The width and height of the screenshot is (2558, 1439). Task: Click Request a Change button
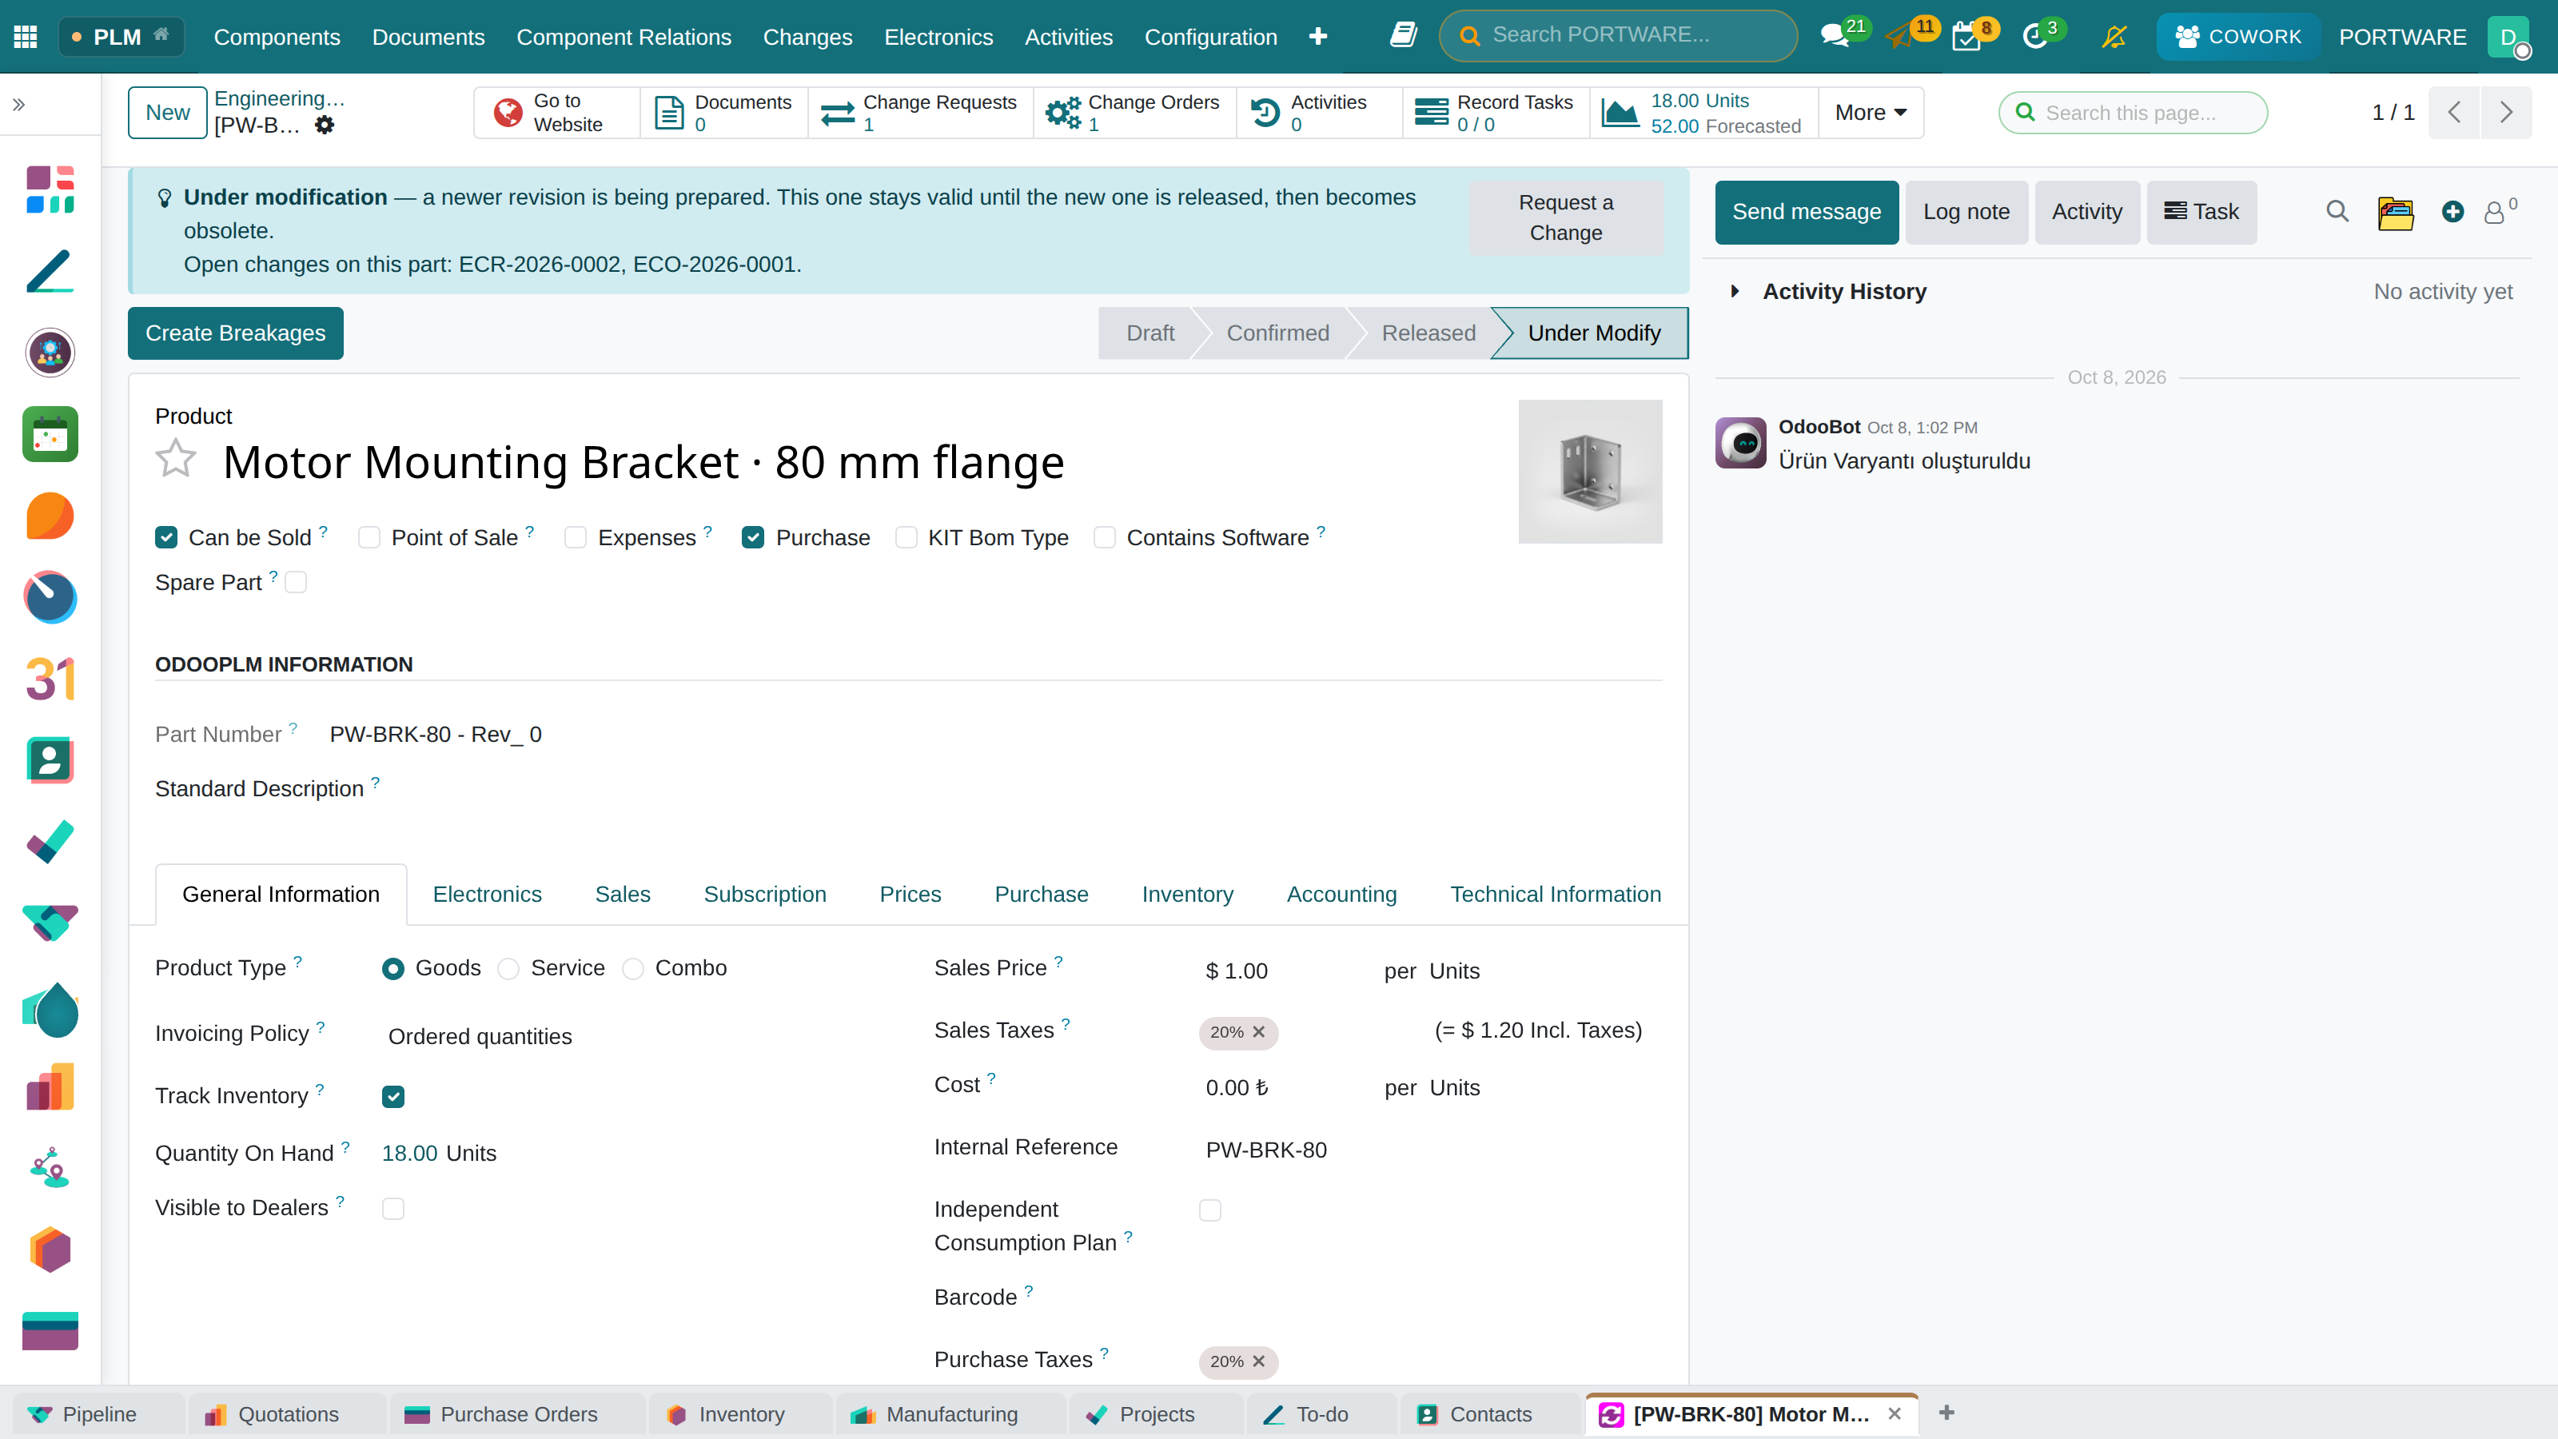(x=1566, y=217)
